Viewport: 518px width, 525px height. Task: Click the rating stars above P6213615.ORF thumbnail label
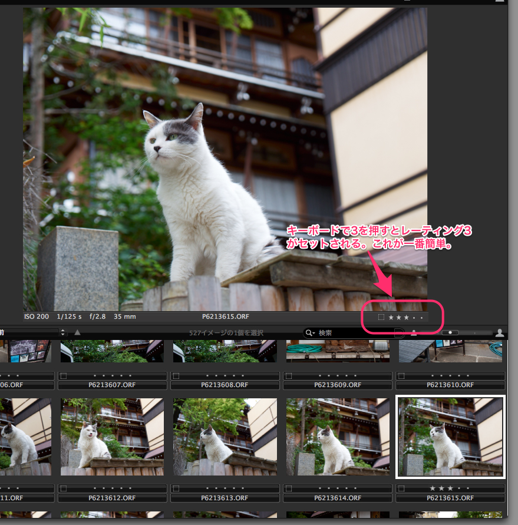[449, 488]
